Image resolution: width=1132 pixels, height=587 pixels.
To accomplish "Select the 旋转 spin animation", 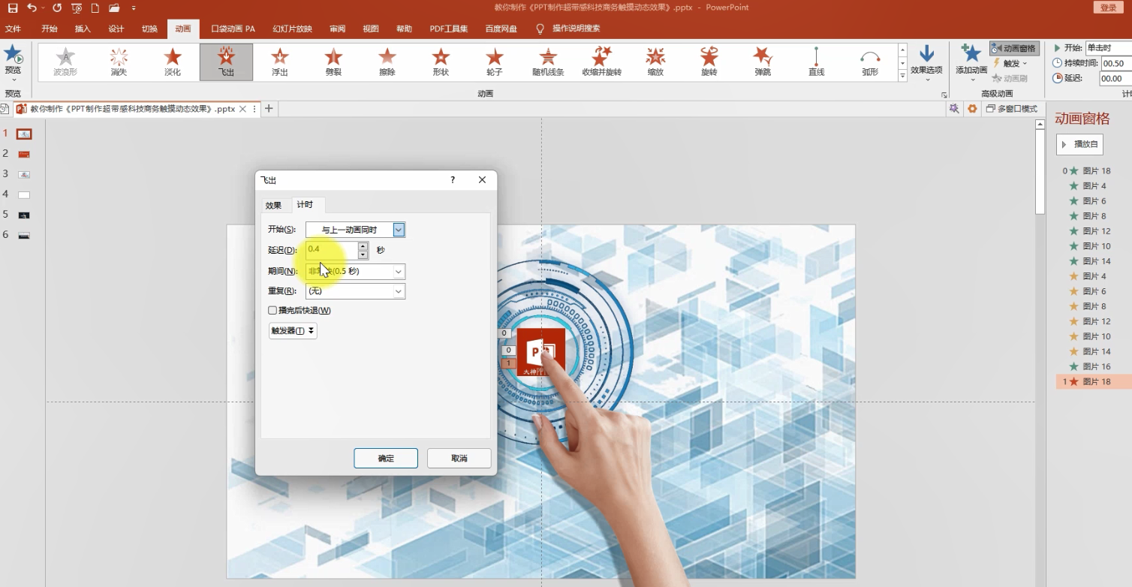I will pyautogui.click(x=709, y=62).
